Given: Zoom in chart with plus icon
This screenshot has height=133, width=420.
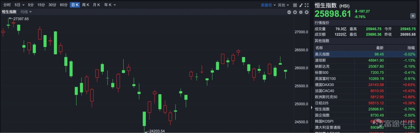Looking at the screenshot, I should click(x=295, y=12).
